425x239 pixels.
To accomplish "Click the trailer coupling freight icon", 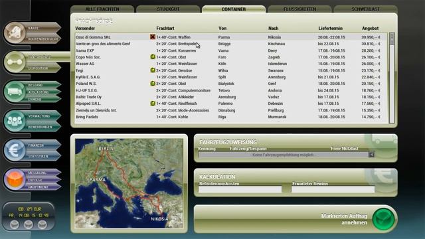I will (15, 62).
